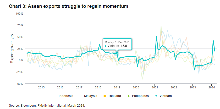Hide the Malaysia series via legend label
The height and width of the screenshot is (109, 220).
(91, 96)
